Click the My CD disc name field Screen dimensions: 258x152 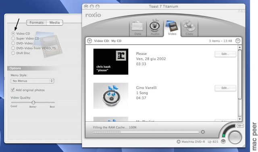click(117, 41)
